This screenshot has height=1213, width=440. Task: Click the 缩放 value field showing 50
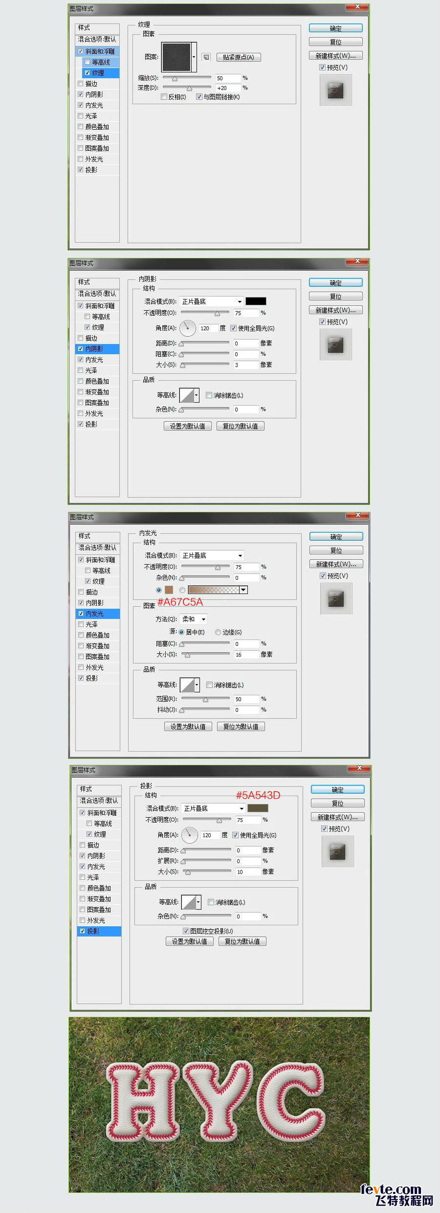tap(228, 78)
